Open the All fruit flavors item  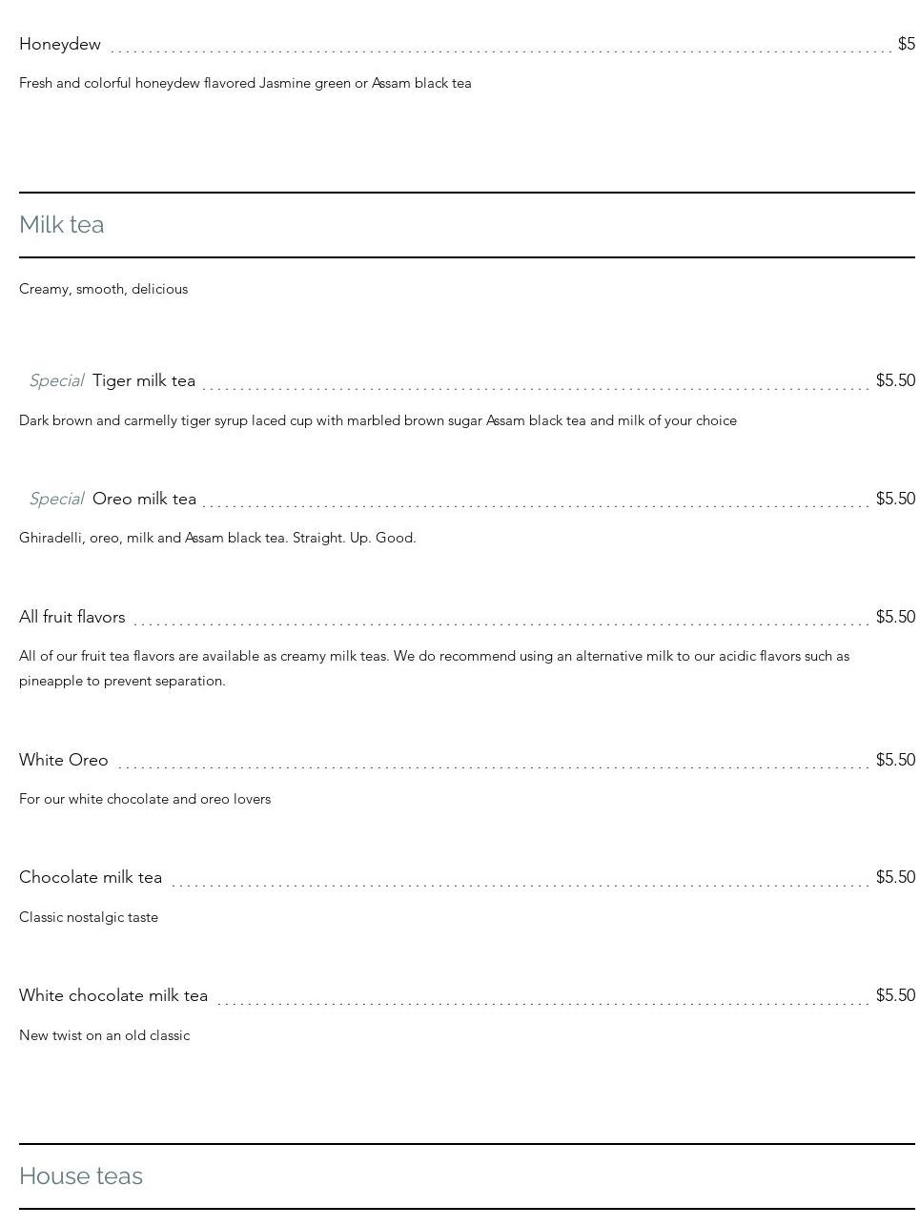pyautogui.click(x=72, y=617)
